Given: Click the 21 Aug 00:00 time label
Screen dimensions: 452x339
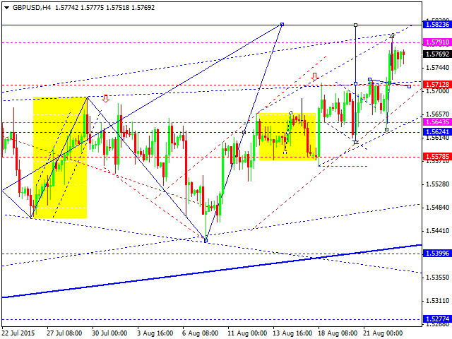Looking at the screenshot, I should click(383, 333).
